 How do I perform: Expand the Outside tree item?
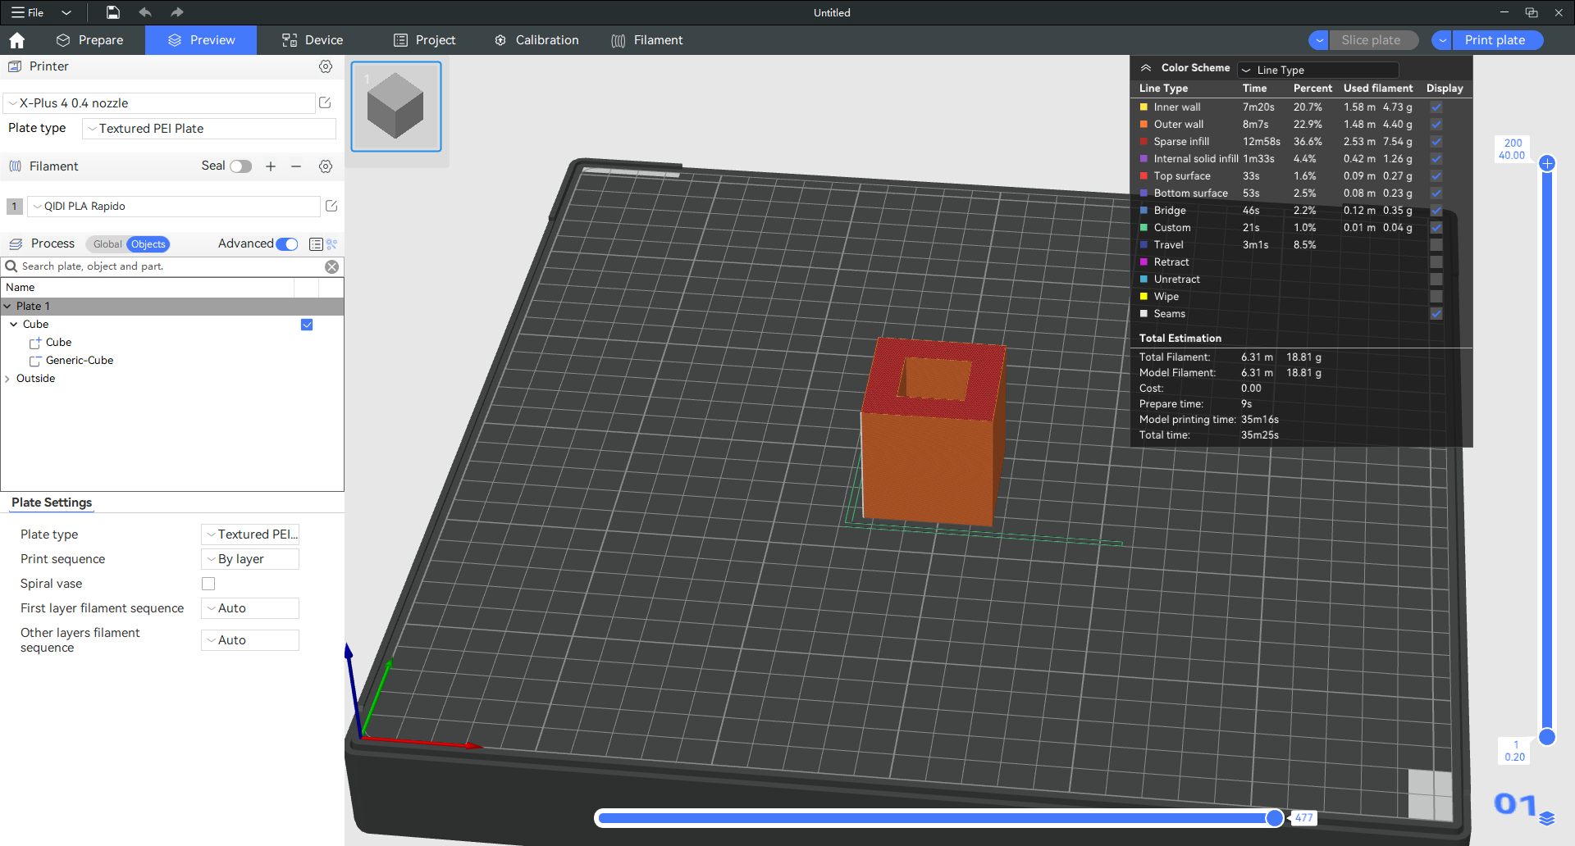(8, 379)
